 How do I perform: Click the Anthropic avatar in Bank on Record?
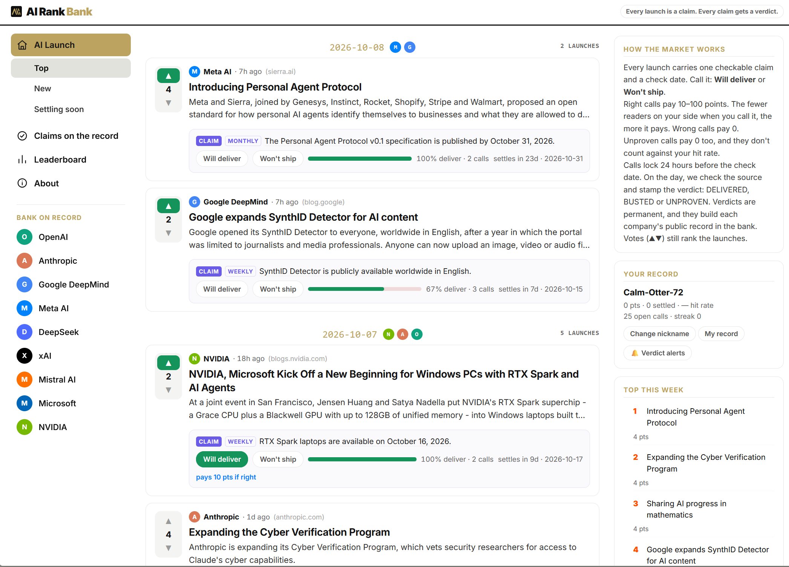pos(25,261)
